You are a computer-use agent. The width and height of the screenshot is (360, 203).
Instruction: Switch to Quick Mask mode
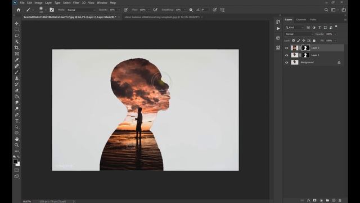[x=16, y=170]
